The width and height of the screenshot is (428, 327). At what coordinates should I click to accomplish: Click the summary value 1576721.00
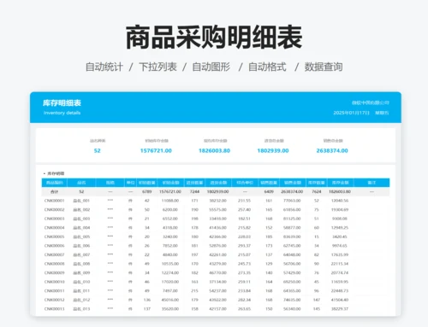tap(156, 150)
